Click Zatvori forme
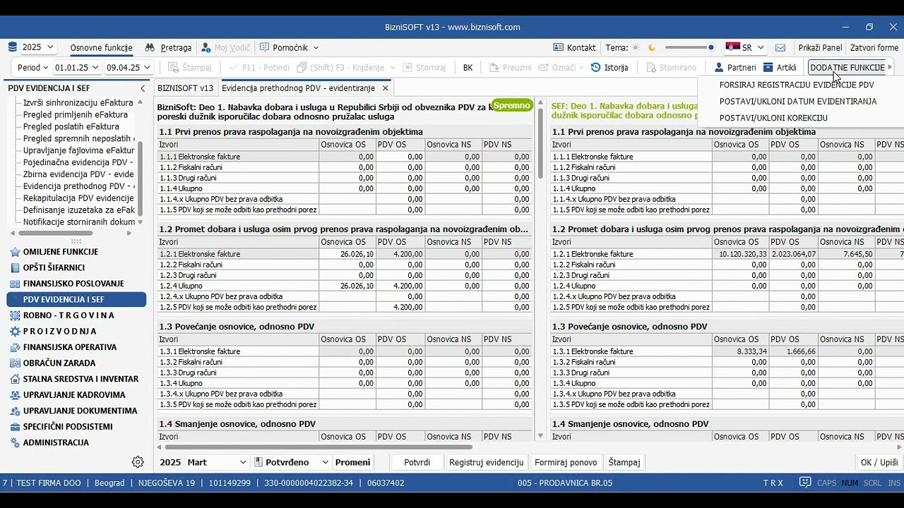The height and width of the screenshot is (508, 904). coord(874,47)
